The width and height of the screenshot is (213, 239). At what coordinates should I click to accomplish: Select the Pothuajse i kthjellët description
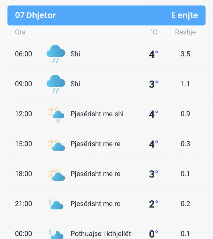click(101, 234)
